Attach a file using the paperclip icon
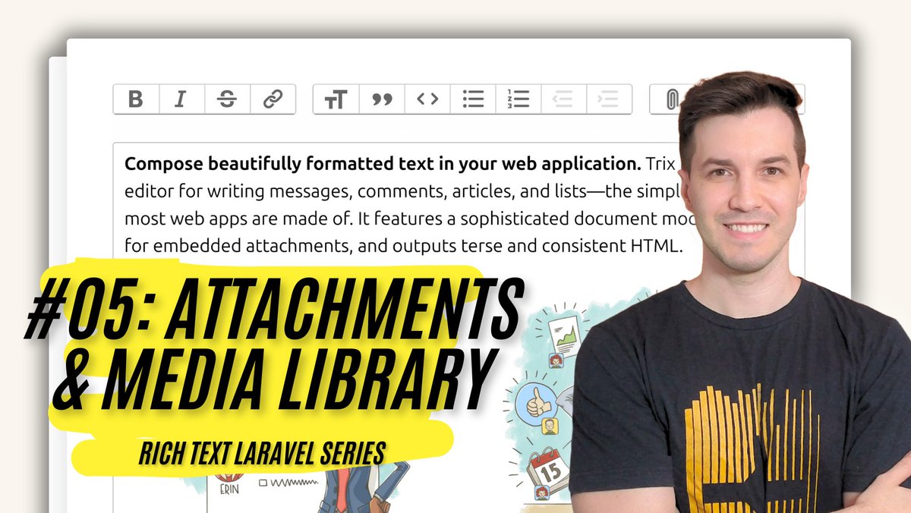This screenshot has height=513, width=911. [x=673, y=98]
